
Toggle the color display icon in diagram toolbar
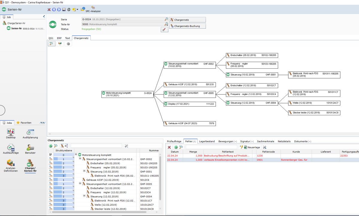[x=60, y=44]
